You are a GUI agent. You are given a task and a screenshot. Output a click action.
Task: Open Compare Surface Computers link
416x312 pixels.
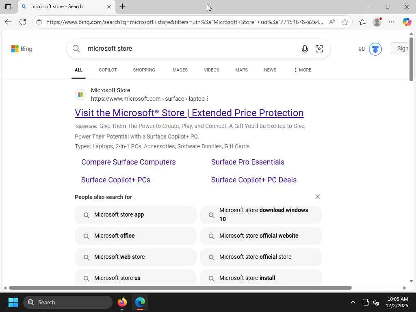[x=128, y=162]
